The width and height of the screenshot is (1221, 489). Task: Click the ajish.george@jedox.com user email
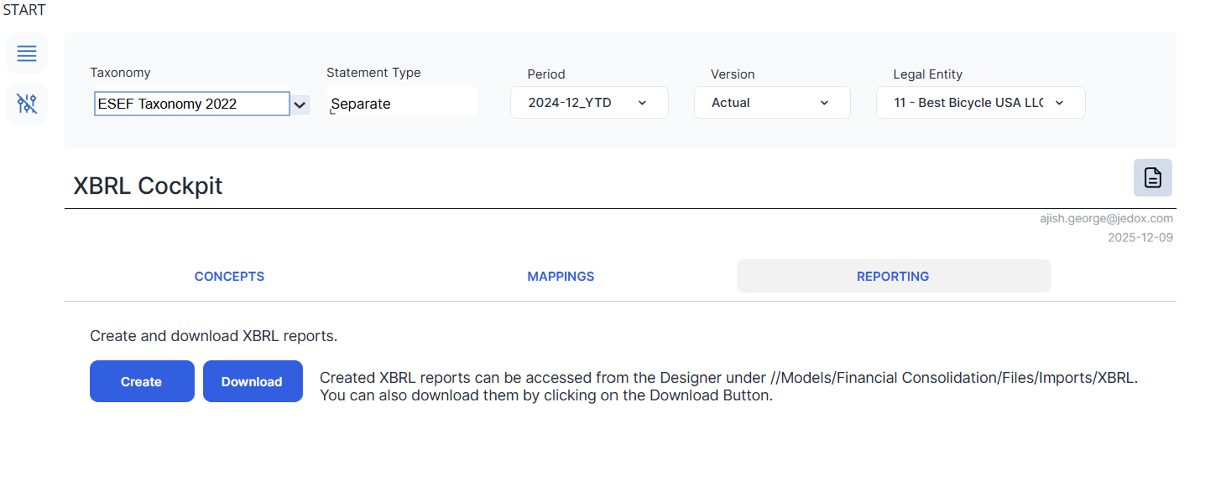point(1106,218)
